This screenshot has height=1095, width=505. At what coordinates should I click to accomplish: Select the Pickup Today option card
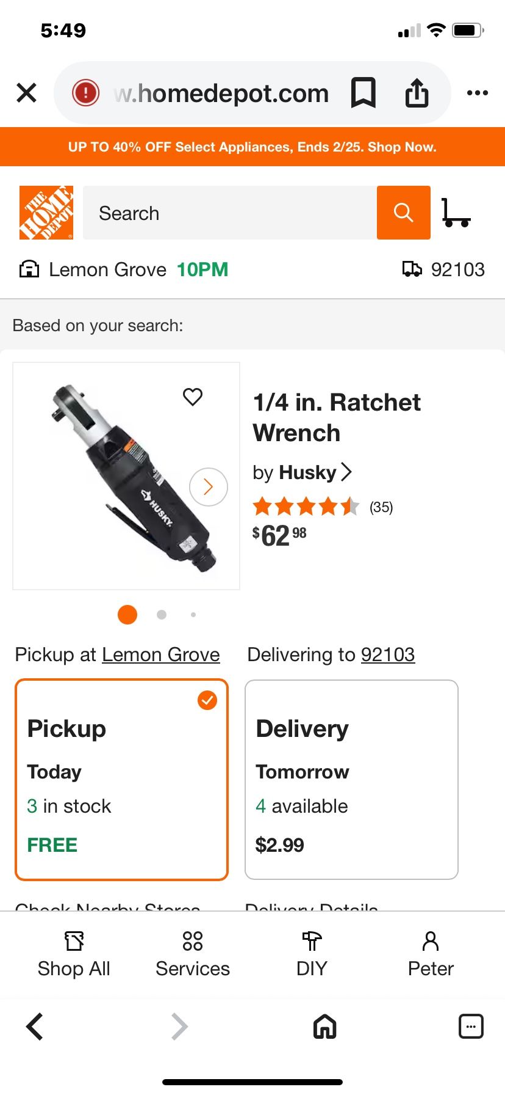tap(121, 779)
